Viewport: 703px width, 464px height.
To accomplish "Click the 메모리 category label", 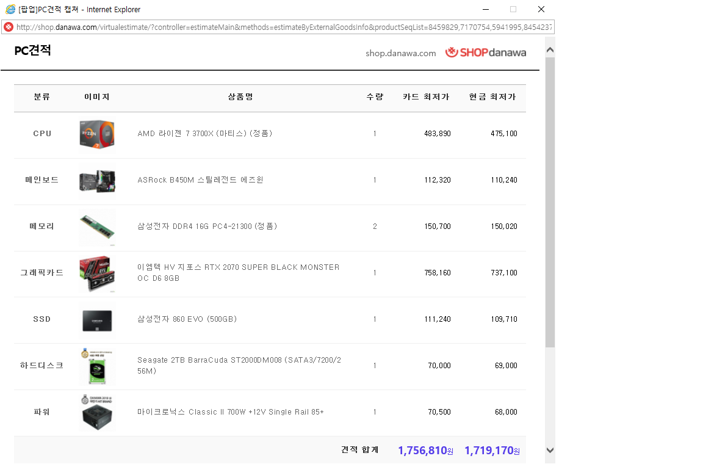I will 42,226.
